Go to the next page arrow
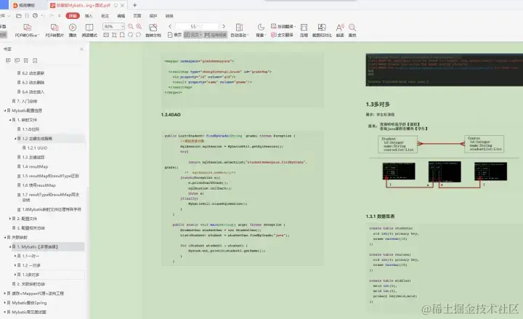Image resolution: width=523 pixels, height=319 pixels. [x=224, y=26]
